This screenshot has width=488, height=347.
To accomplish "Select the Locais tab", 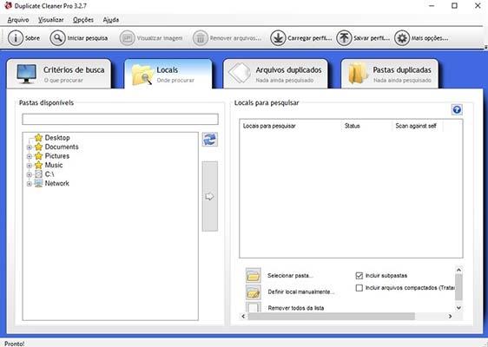I will point(168,74).
